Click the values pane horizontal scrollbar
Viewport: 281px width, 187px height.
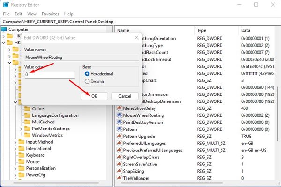pyautogui.click(x=172, y=183)
